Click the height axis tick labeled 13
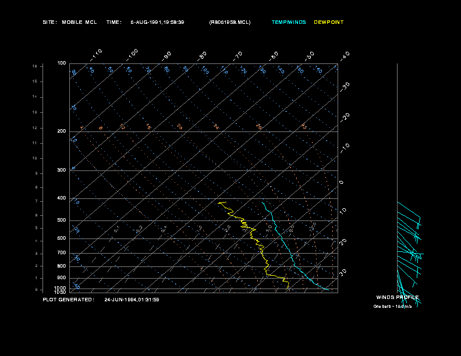461x356 pixels. point(35,112)
